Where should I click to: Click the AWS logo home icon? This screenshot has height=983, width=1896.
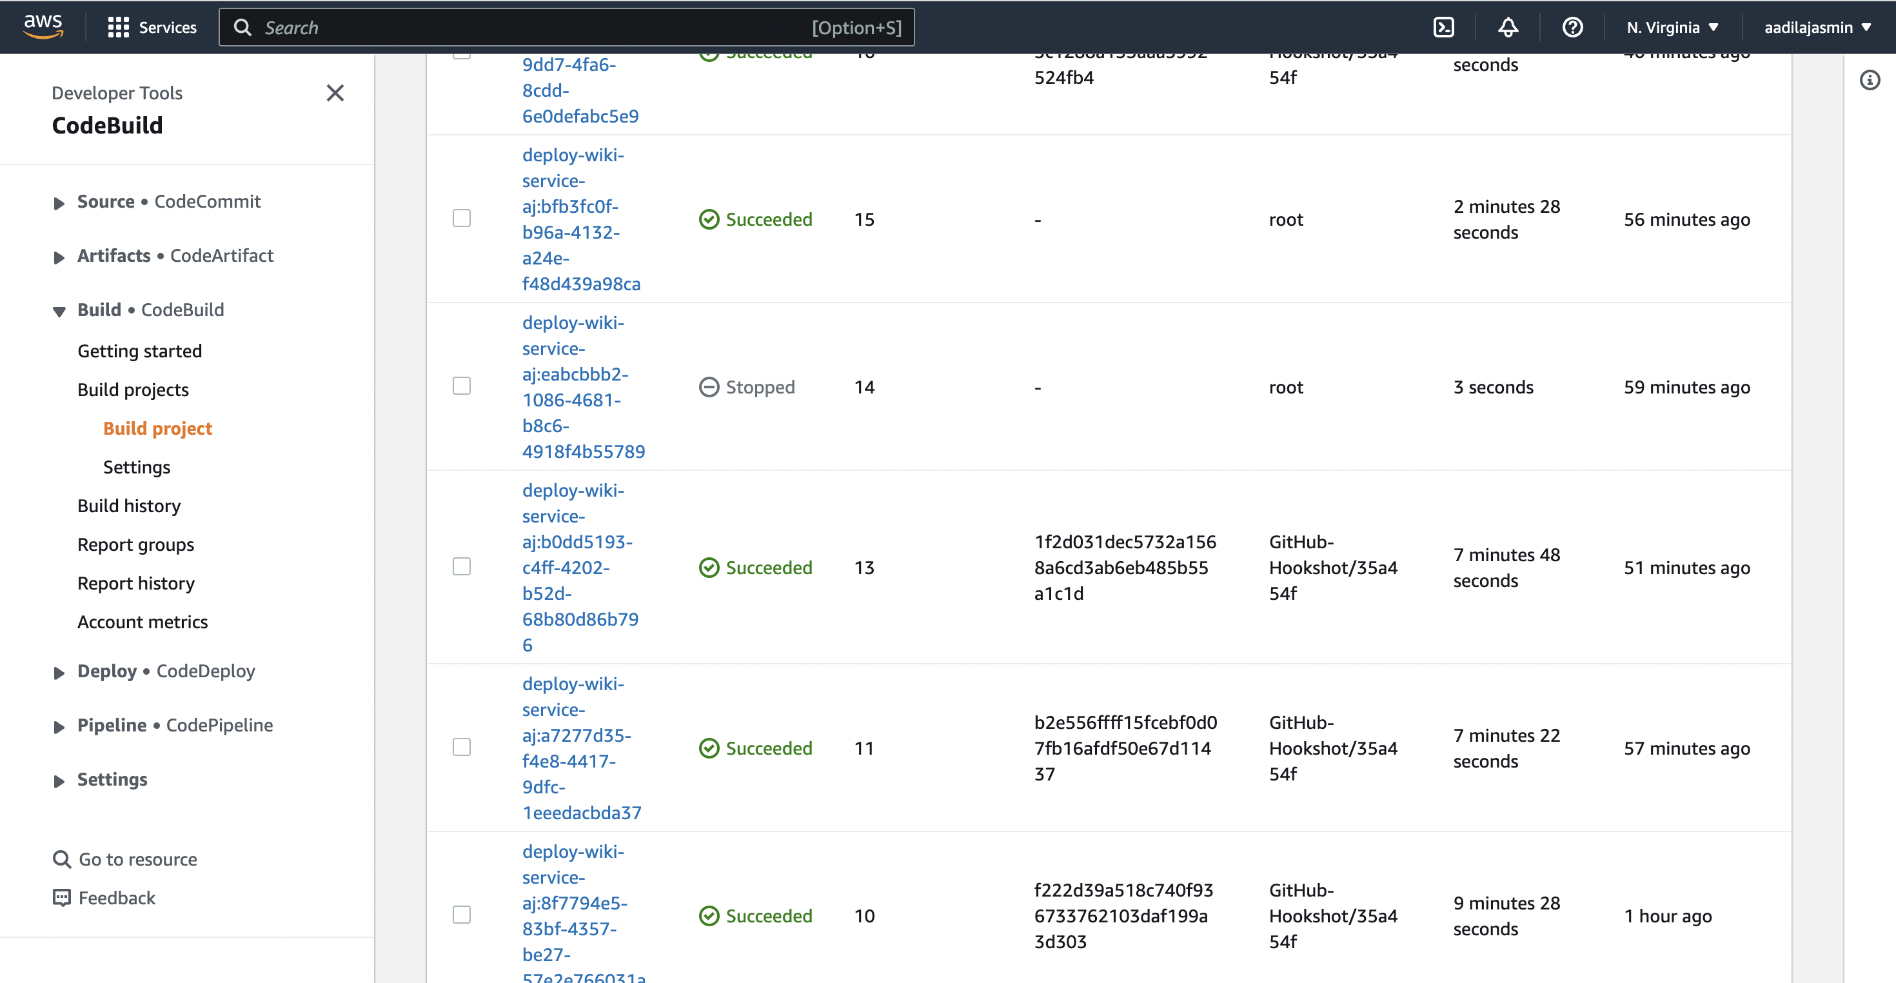point(43,26)
